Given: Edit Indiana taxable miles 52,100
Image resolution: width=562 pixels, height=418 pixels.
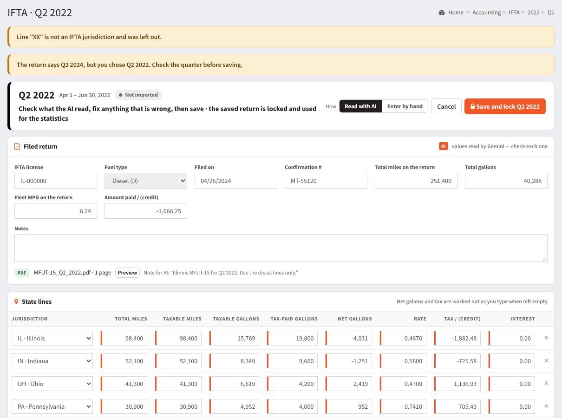Looking at the screenshot, I should [x=178, y=361].
